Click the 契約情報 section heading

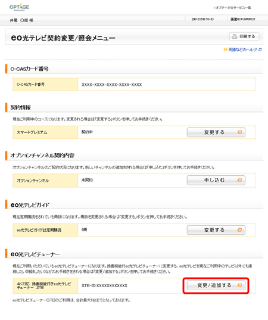point(21,107)
